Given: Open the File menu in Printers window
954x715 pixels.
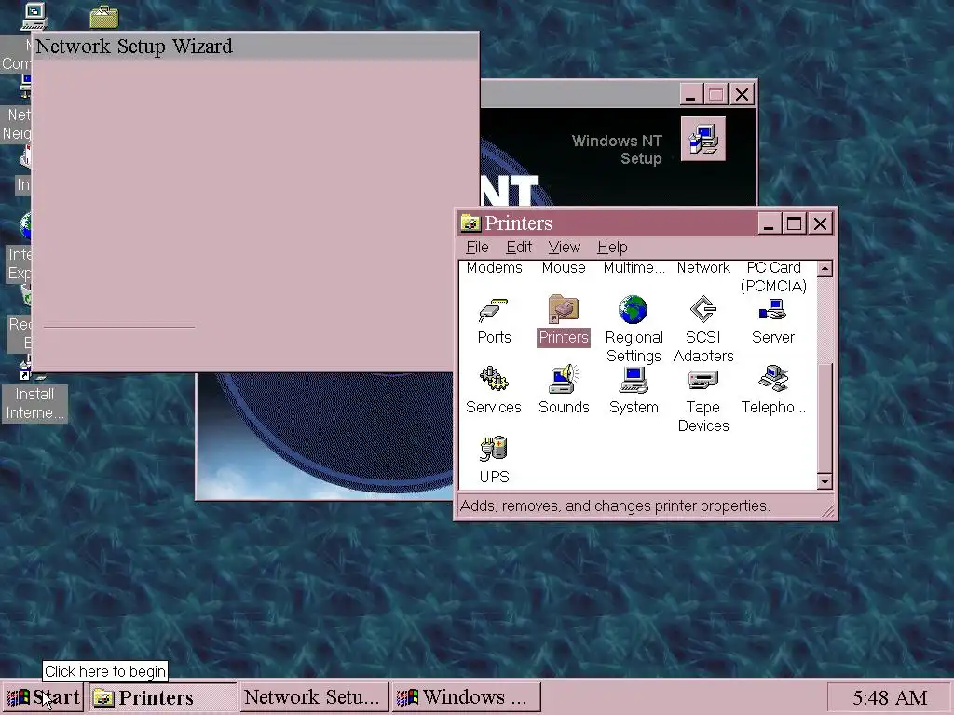Looking at the screenshot, I should [x=477, y=248].
